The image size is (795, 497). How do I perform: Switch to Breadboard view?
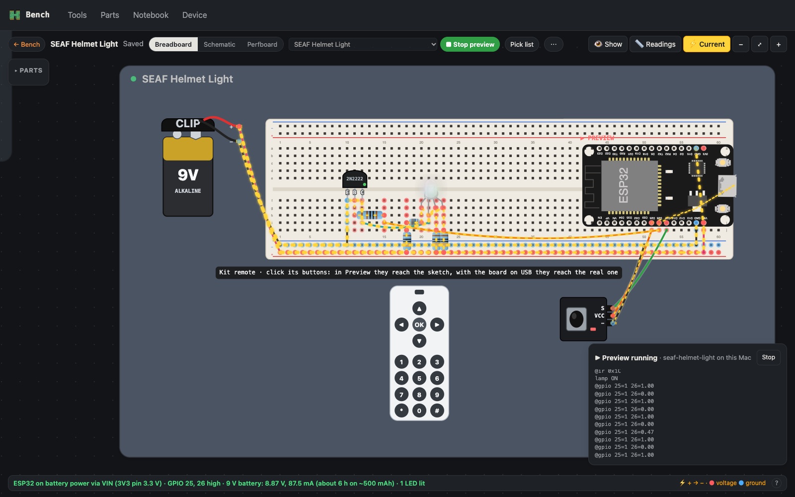point(173,44)
